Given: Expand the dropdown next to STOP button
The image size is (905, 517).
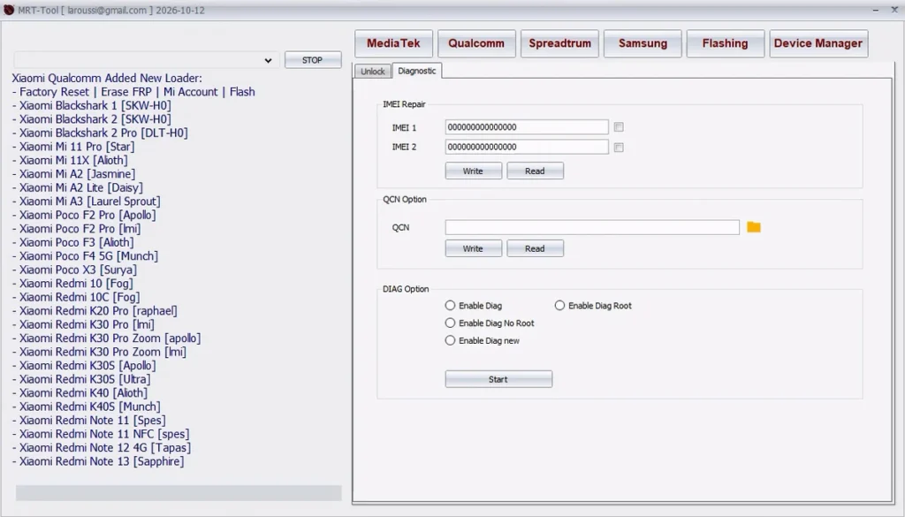Looking at the screenshot, I should point(268,60).
